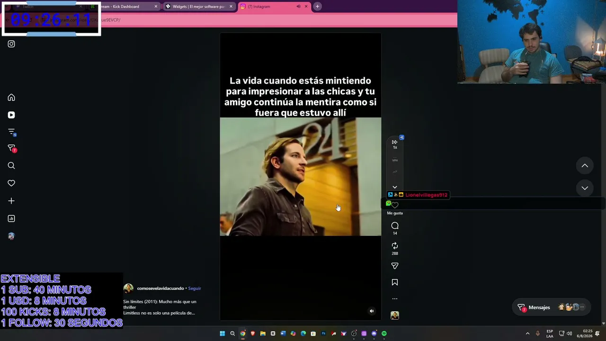Follow comosevelavidacuando with Seguir

tap(195, 288)
